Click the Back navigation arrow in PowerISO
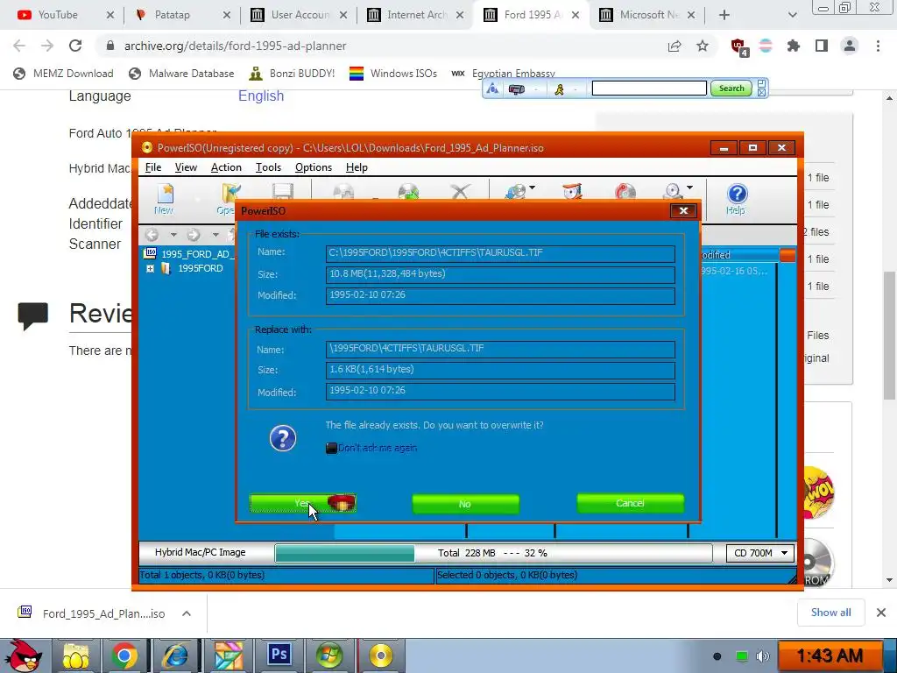The height and width of the screenshot is (673, 897). coord(152,235)
